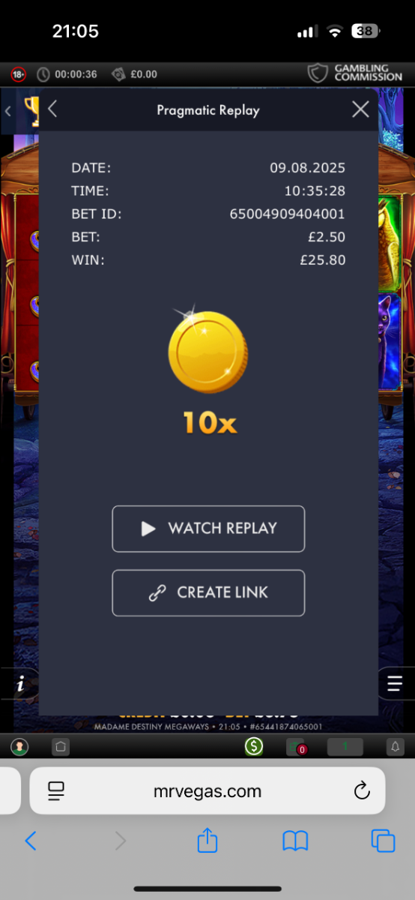Tap the Watch Replay button
415x900 pixels.
pos(208,529)
